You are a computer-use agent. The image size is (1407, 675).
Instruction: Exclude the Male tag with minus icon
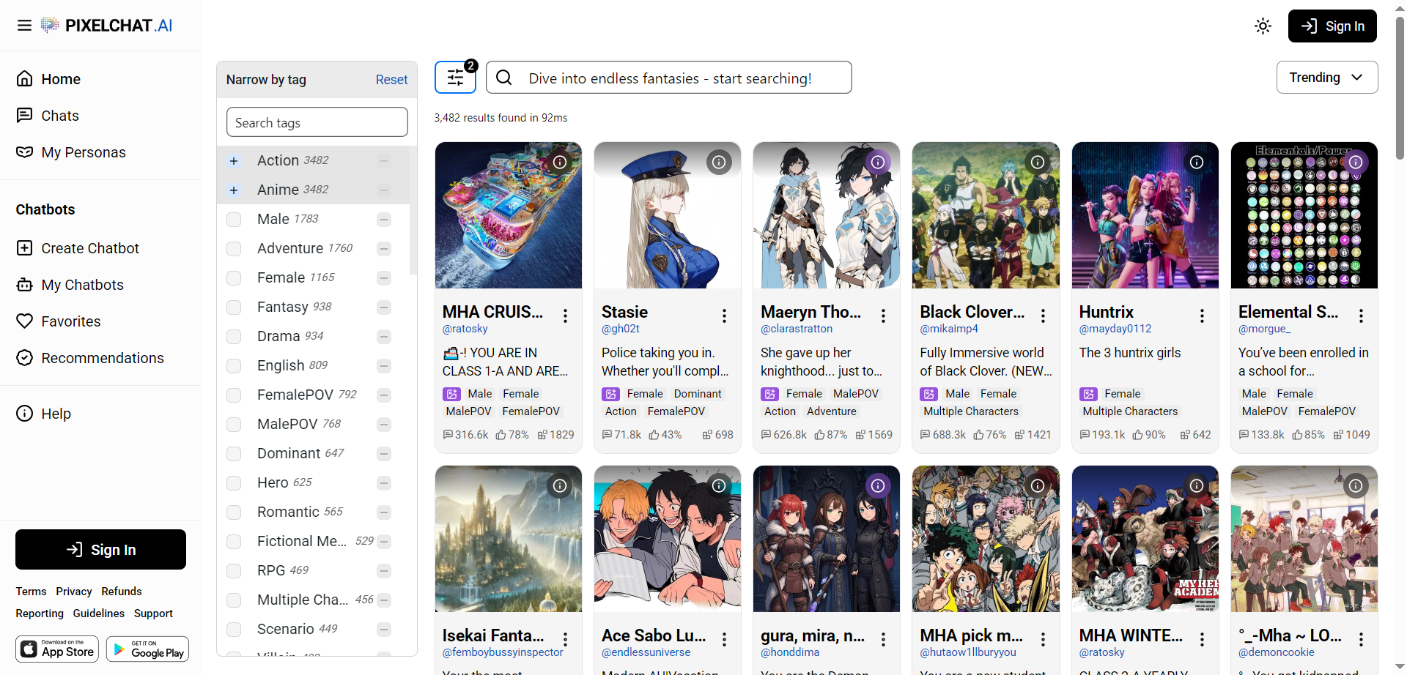tap(384, 220)
